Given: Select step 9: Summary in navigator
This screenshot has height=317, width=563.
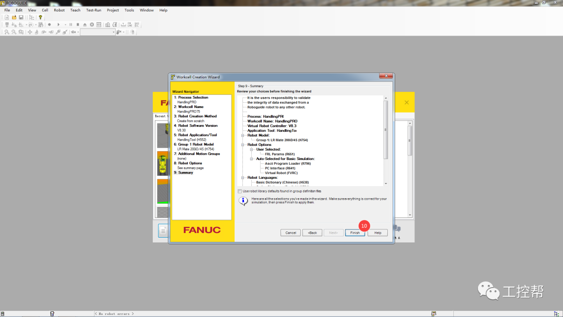Looking at the screenshot, I should tap(183, 173).
